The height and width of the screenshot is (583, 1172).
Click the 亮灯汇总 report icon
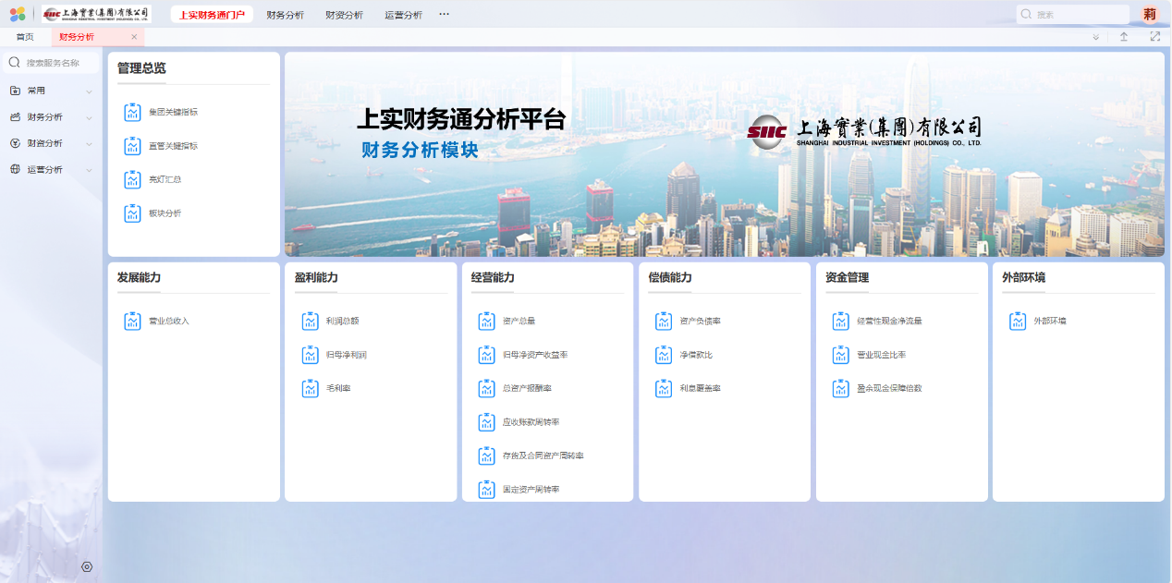132,179
